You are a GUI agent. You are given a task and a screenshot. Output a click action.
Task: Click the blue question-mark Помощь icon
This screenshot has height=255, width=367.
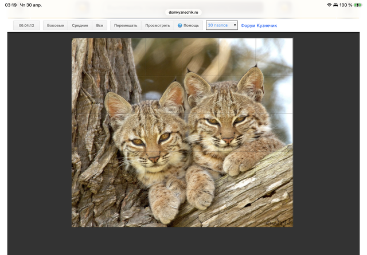(180, 26)
